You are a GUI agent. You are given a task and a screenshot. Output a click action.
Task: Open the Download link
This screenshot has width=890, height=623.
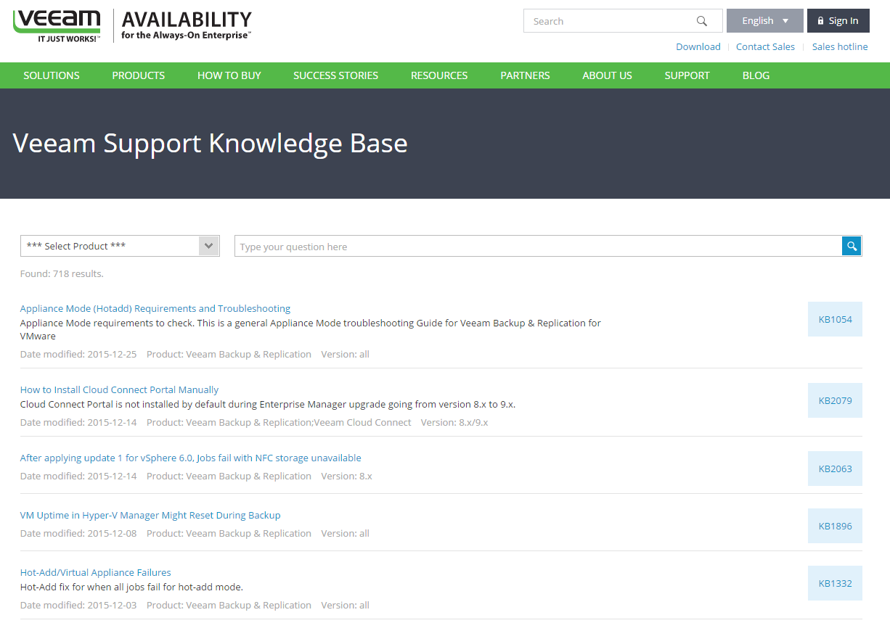(698, 46)
